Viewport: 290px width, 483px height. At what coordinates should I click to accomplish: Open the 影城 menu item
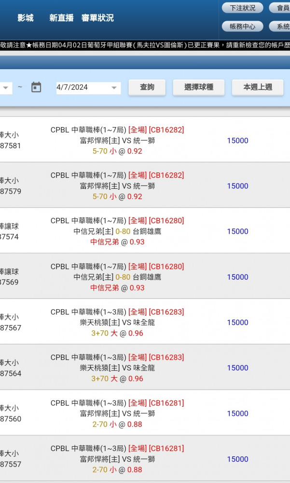pyautogui.click(x=26, y=18)
